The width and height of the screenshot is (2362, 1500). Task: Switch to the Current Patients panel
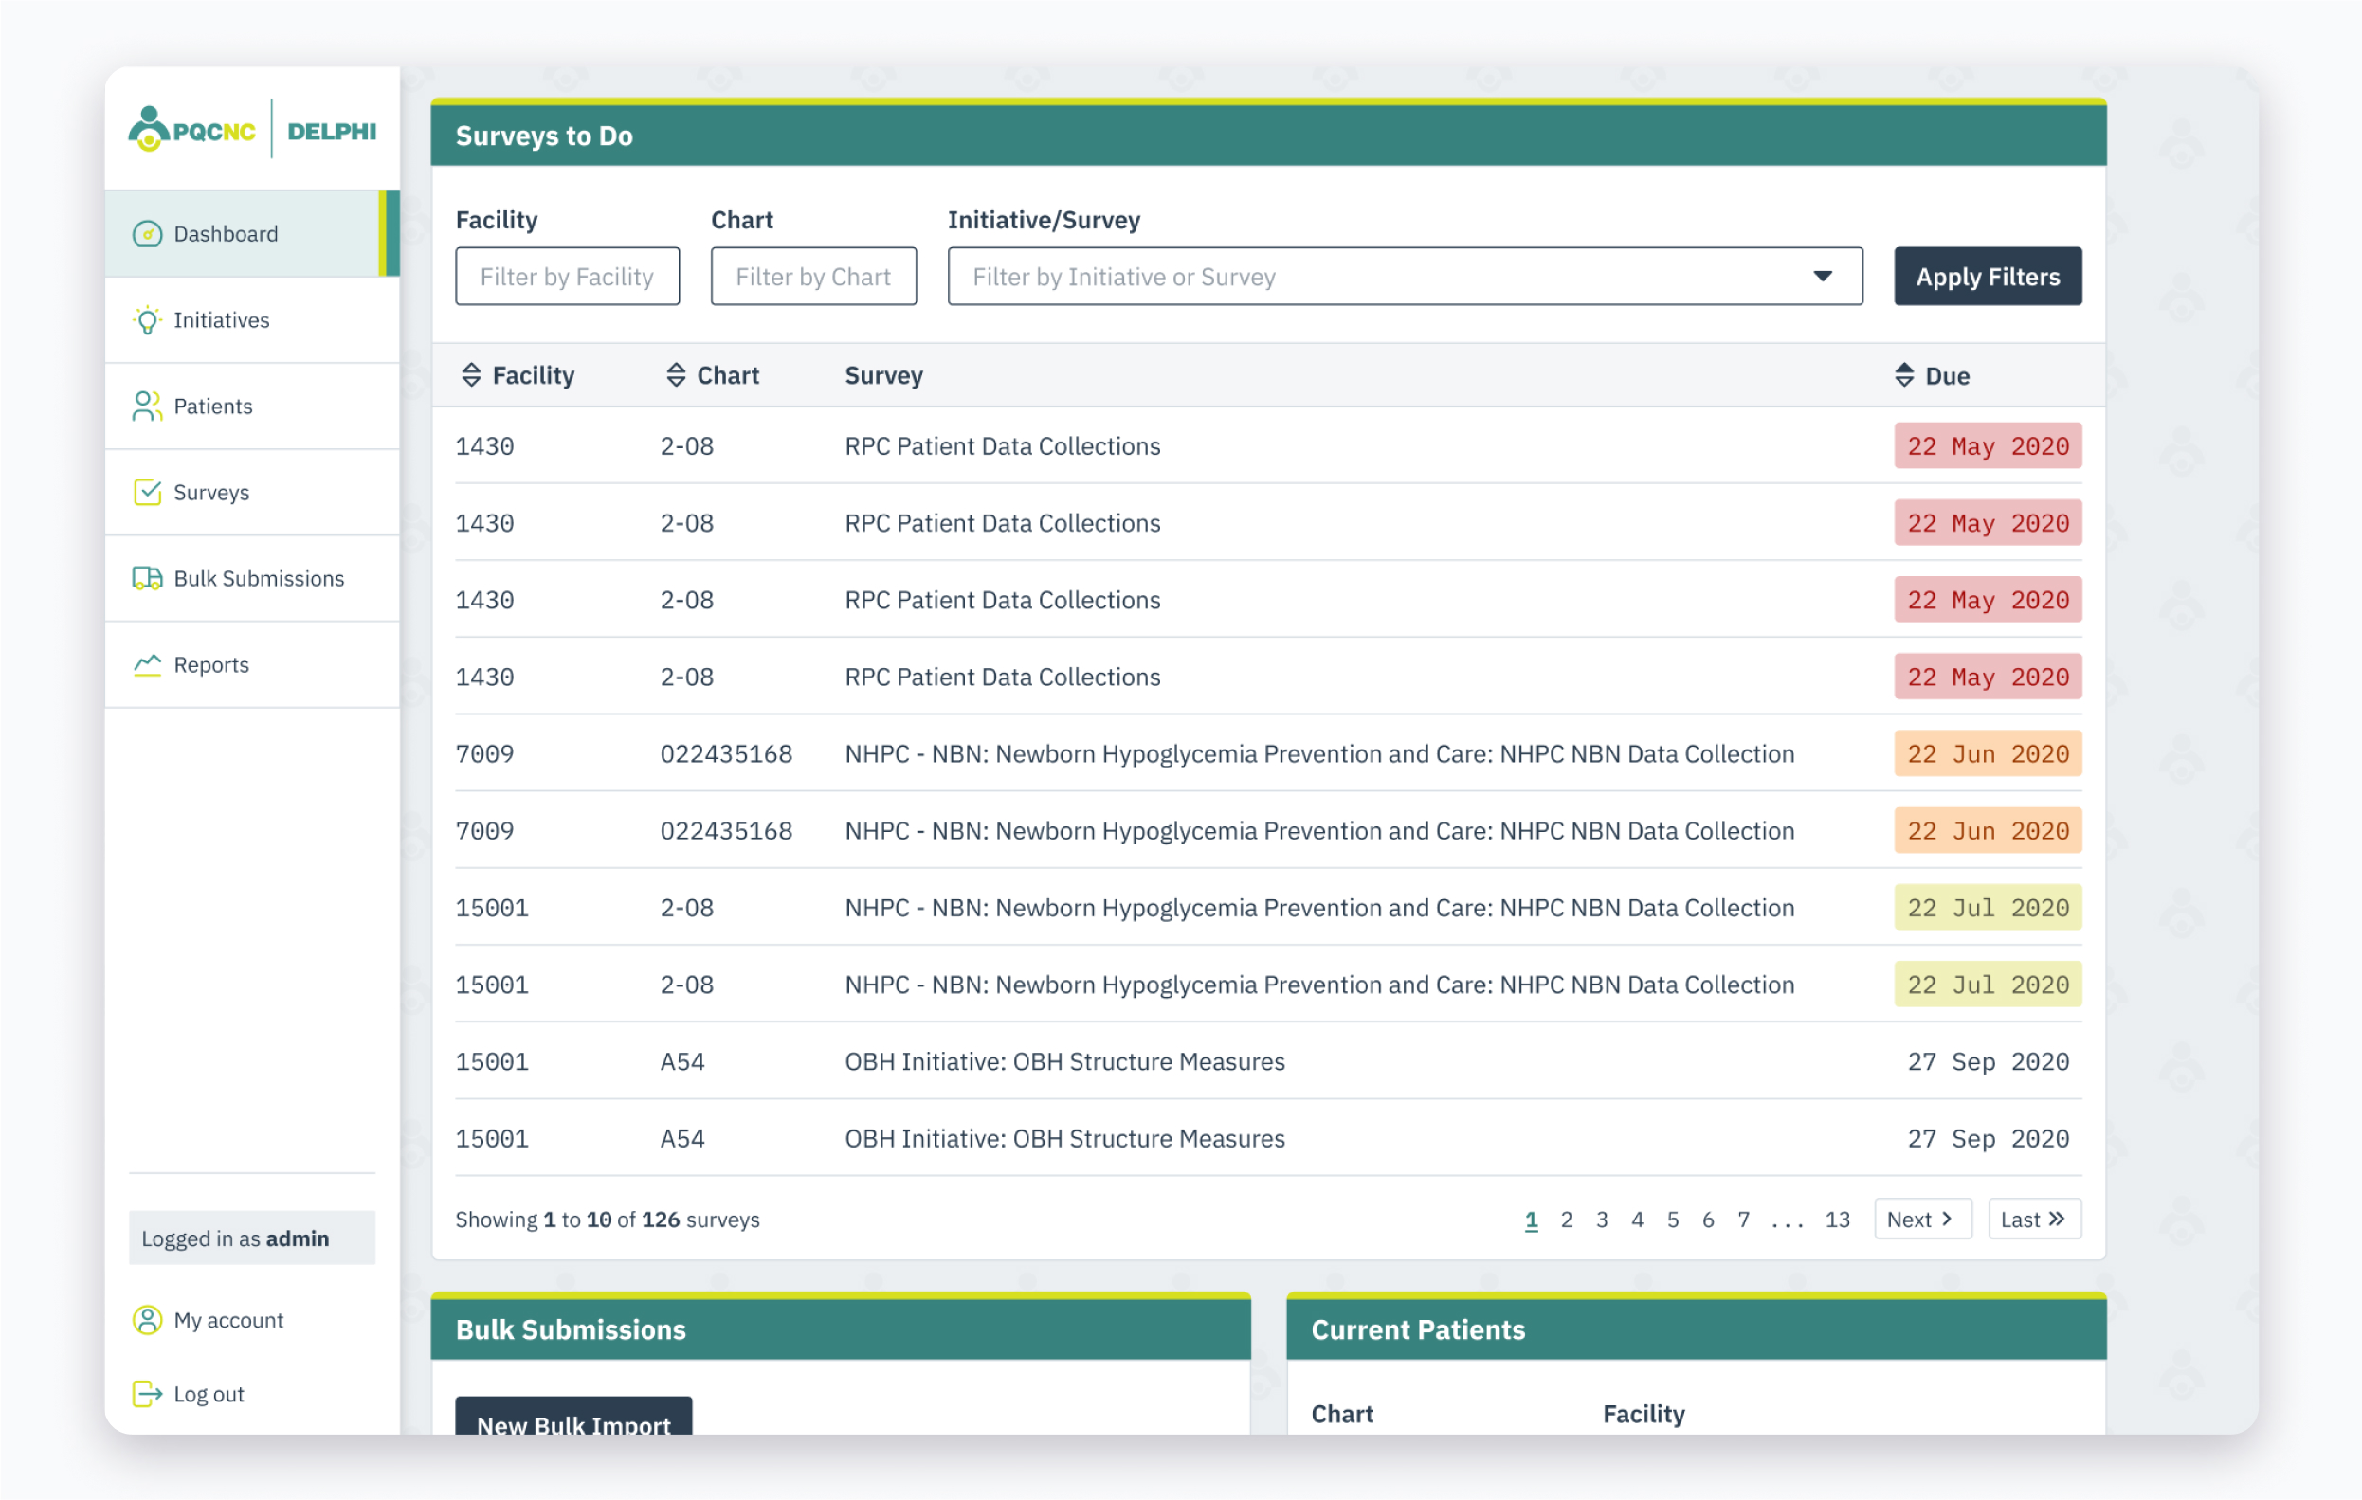click(1417, 1329)
